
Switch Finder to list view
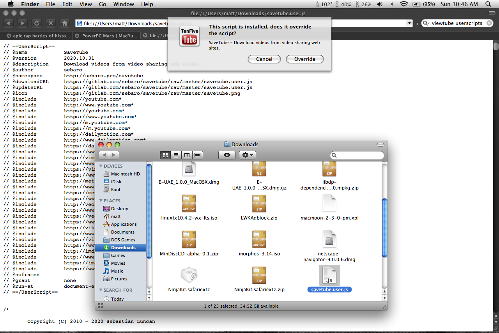[176, 155]
